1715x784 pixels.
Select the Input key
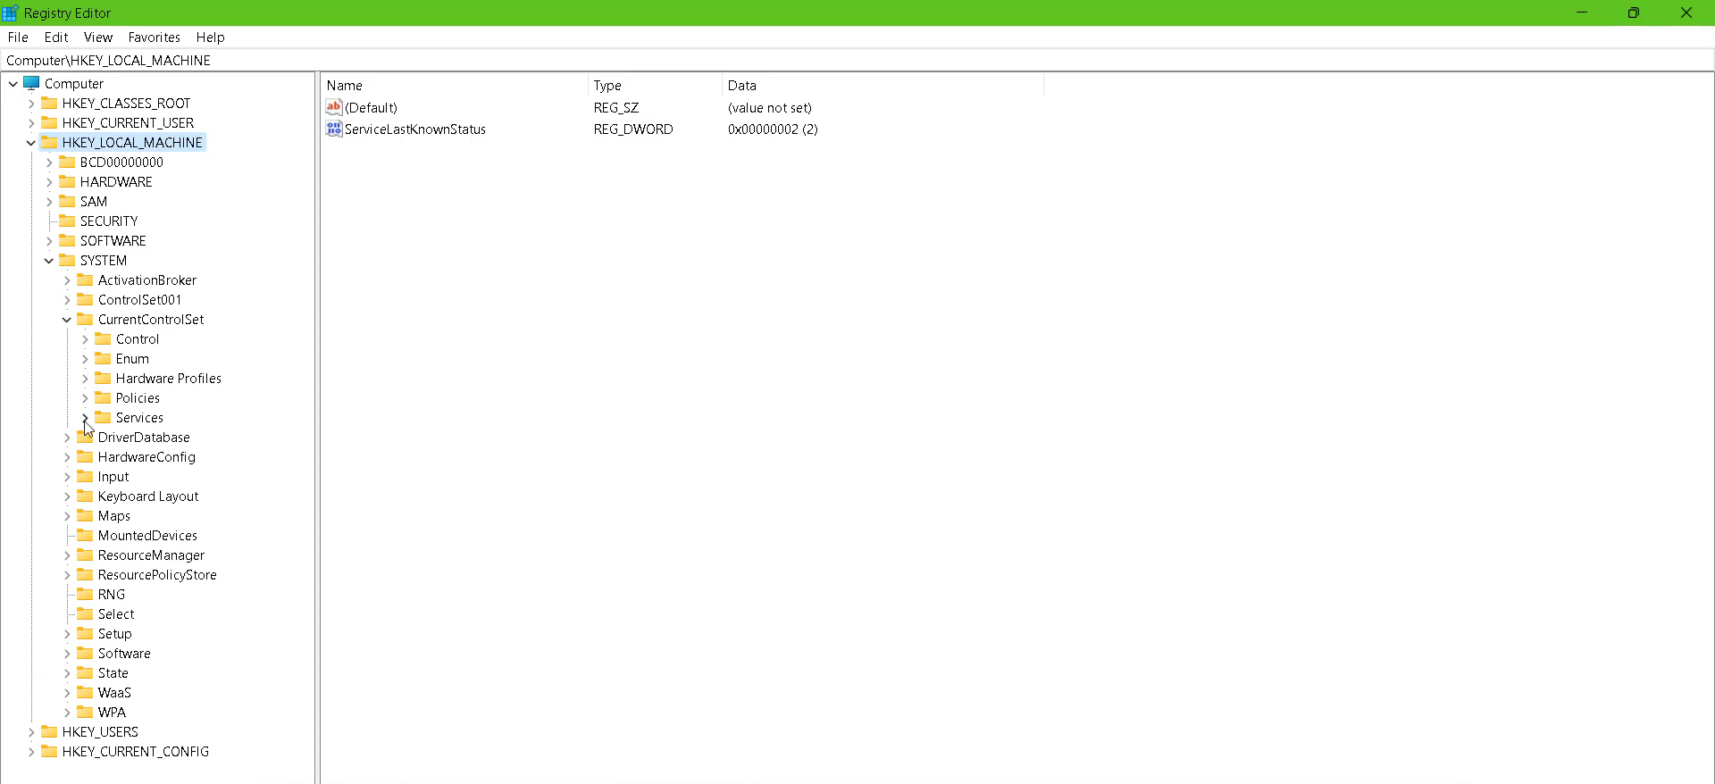(113, 477)
